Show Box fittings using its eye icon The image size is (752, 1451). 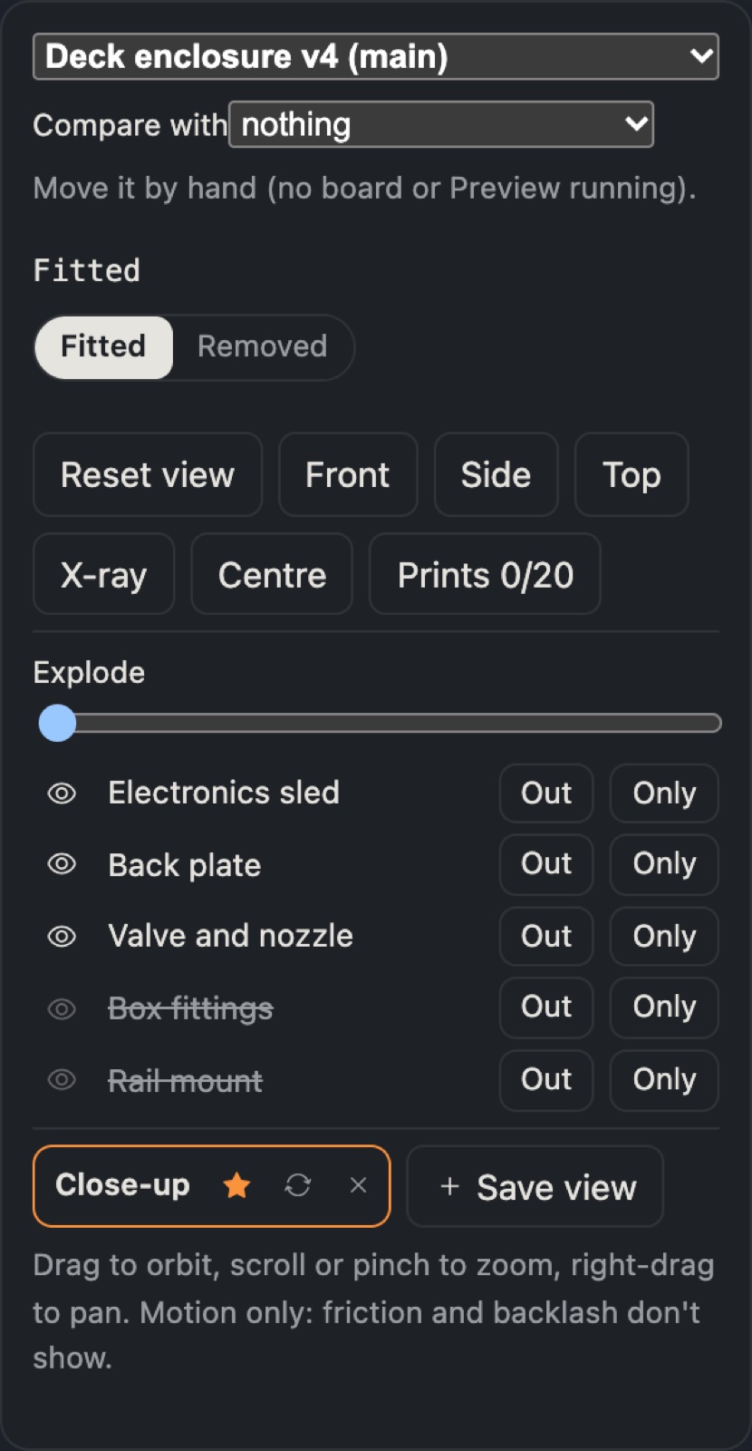62,1008
